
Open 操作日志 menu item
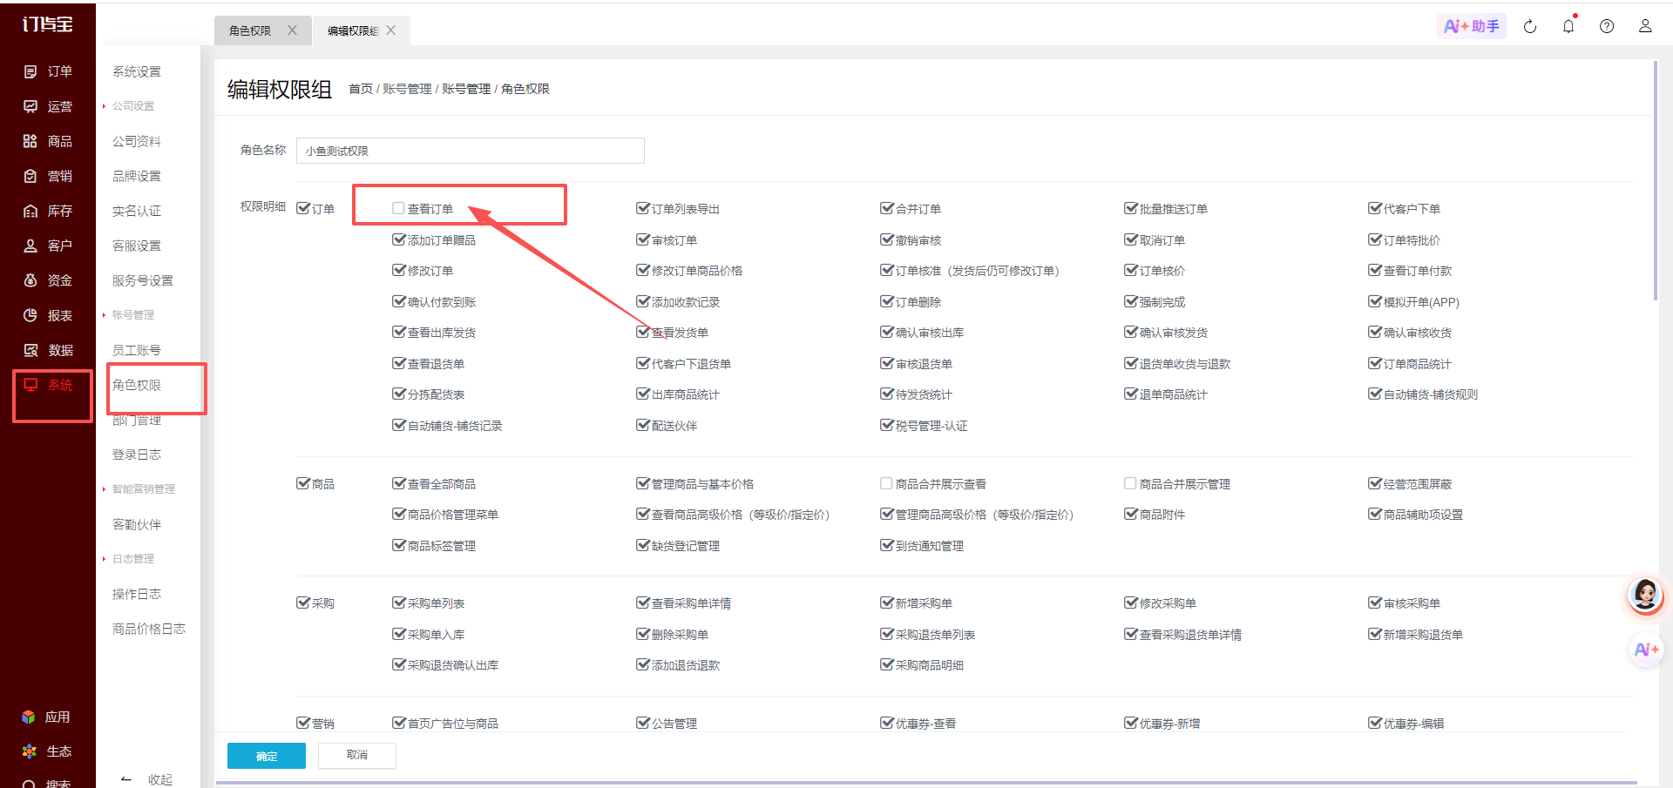(137, 594)
